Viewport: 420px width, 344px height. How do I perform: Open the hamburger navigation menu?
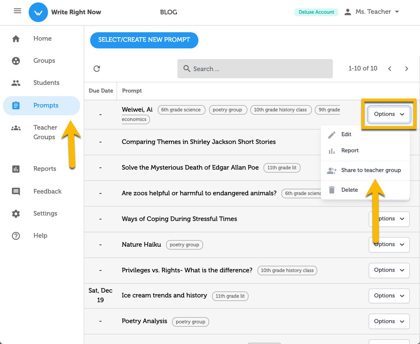pos(17,11)
